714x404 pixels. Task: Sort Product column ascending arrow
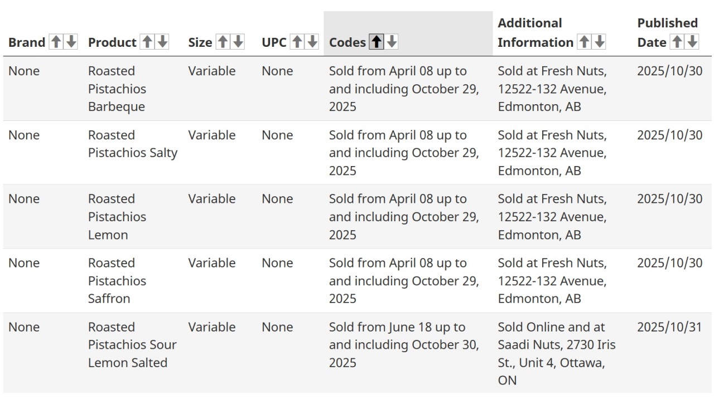point(147,42)
